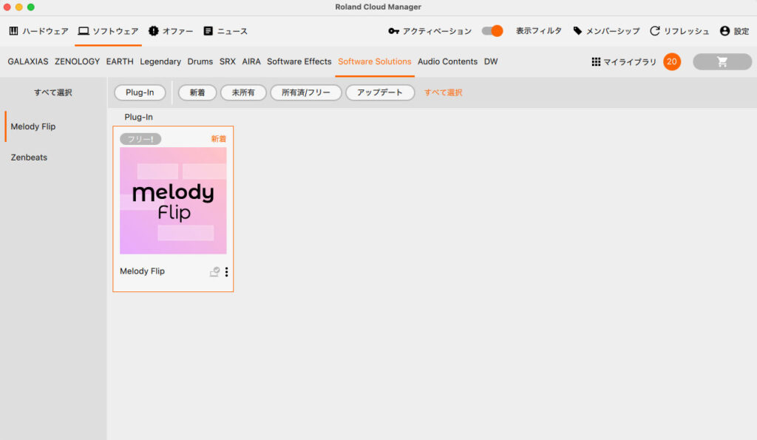757x440 pixels.
Task: Click the Melody Flip install status icon
Action: 214,272
